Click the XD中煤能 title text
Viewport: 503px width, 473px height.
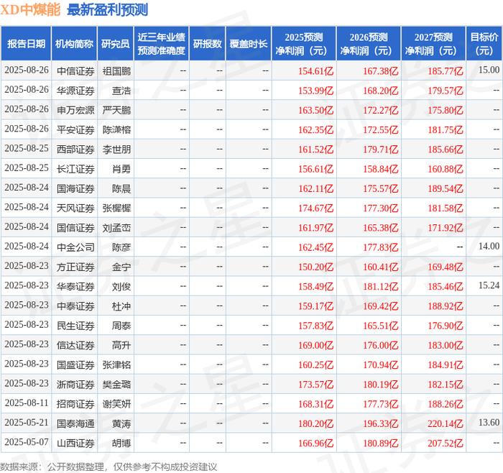[30, 9]
